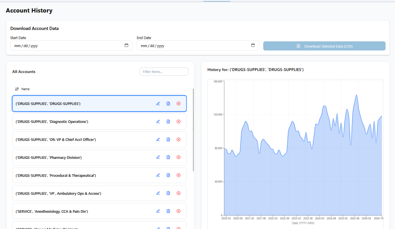Select the ('DRUGS-SUPPLIES', 'Diagnostic Operations') row
The height and width of the screenshot is (229, 395).
pyautogui.click(x=99, y=121)
